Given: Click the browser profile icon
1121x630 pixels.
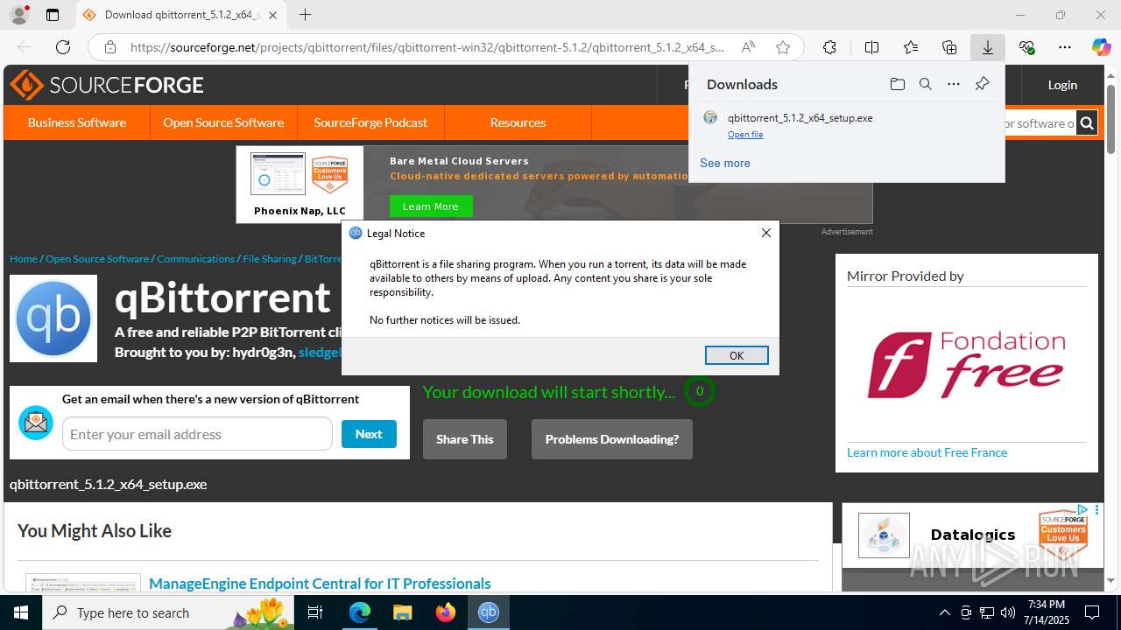Looking at the screenshot, I should pyautogui.click(x=18, y=15).
